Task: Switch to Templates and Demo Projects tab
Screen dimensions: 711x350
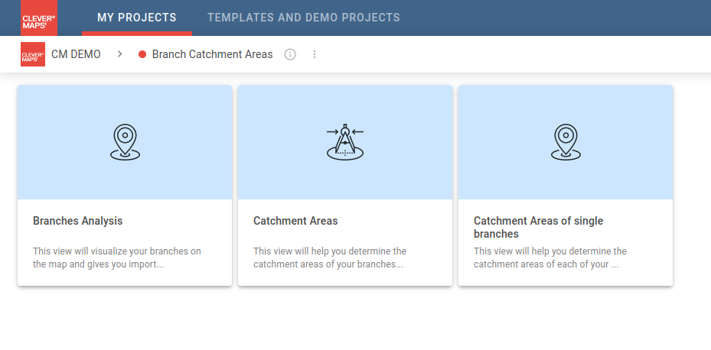Action: click(303, 18)
